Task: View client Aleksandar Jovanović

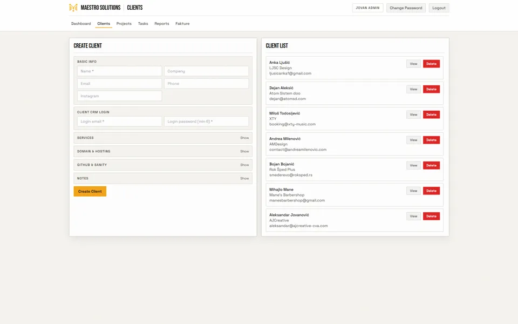Action: [413, 216]
